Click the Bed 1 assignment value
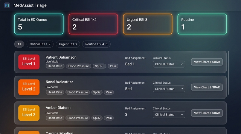The height and width of the screenshot is (134, 241). 130,64
